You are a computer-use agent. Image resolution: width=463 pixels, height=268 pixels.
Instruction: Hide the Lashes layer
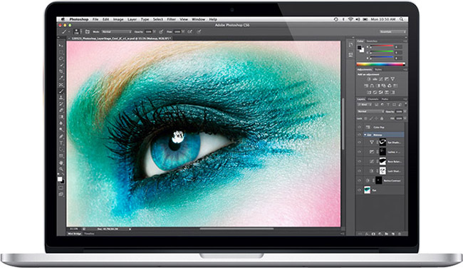coord(359,152)
